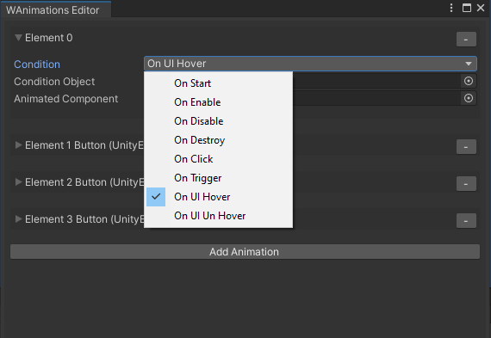Click the Add Animation button

point(245,252)
